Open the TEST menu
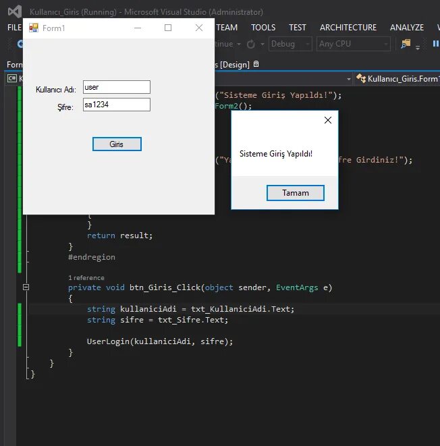440x446 pixels. pos(298,27)
